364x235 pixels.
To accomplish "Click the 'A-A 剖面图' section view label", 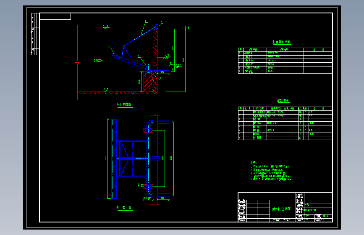I will (x=124, y=105).
